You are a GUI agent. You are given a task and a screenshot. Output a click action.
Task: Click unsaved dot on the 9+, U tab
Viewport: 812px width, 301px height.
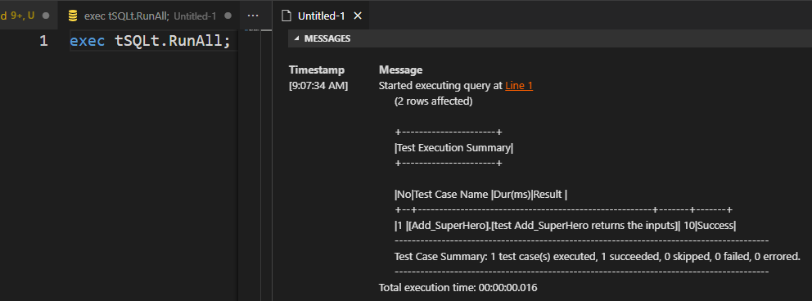[46, 16]
